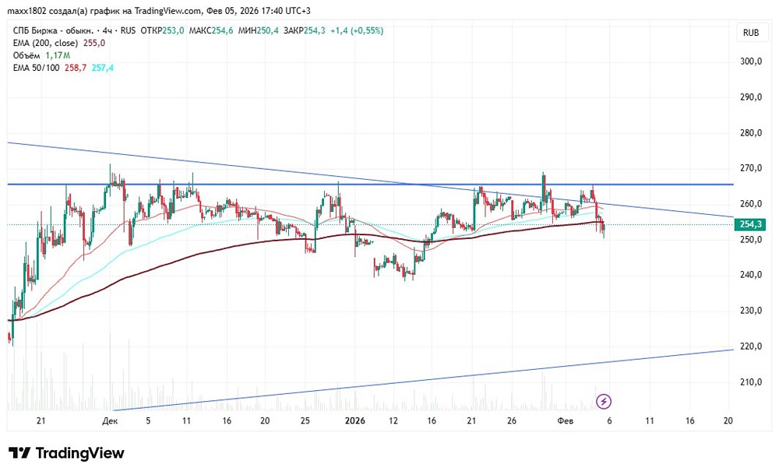
Task: Click the EMA 100 value 257,4
Action: pos(102,68)
